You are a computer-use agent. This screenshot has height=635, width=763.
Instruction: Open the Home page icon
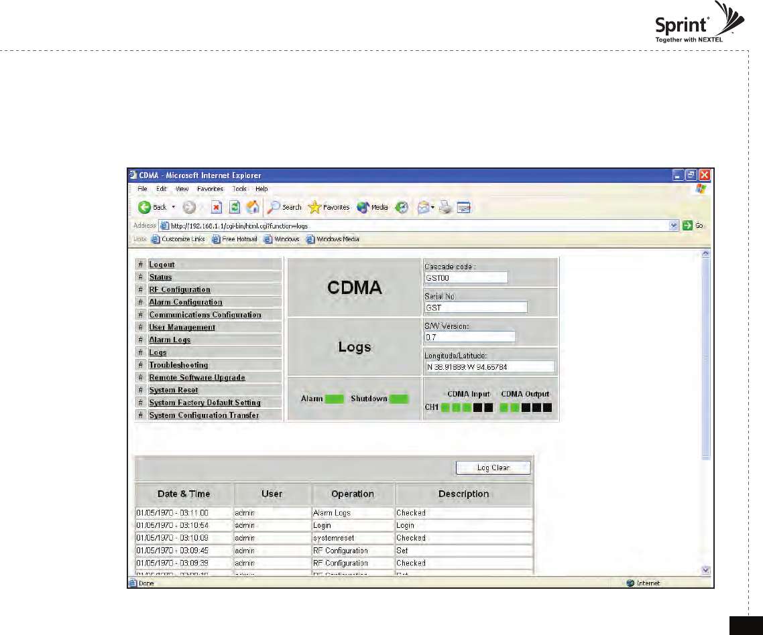253,207
